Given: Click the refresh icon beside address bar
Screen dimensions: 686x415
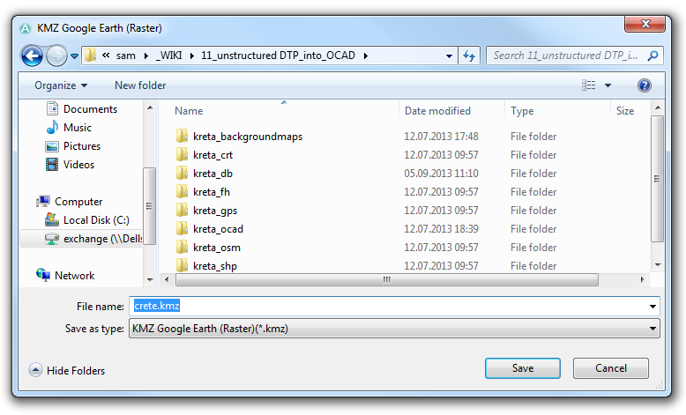Looking at the screenshot, I should pyautogui.click(x=469, y=56).
